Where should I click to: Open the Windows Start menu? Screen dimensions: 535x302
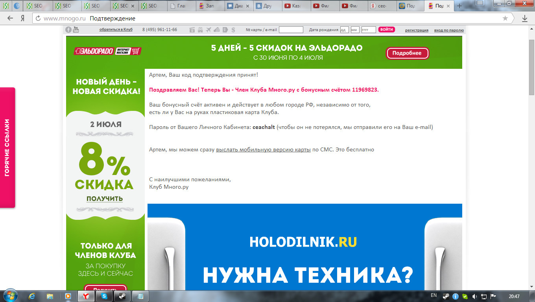(x=10, y=295)
